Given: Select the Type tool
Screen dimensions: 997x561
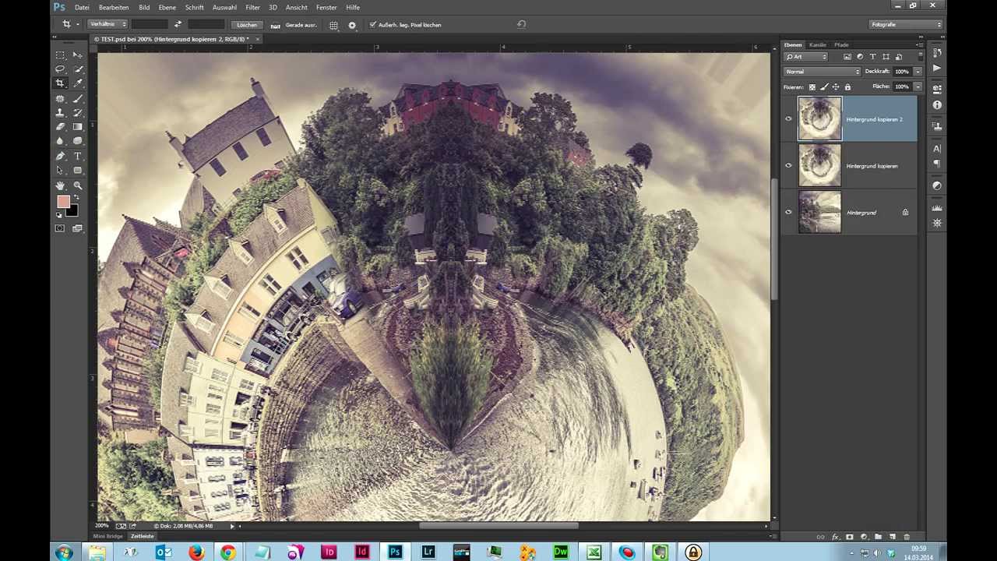Looking at the screenshot, I should pos(77,157).
